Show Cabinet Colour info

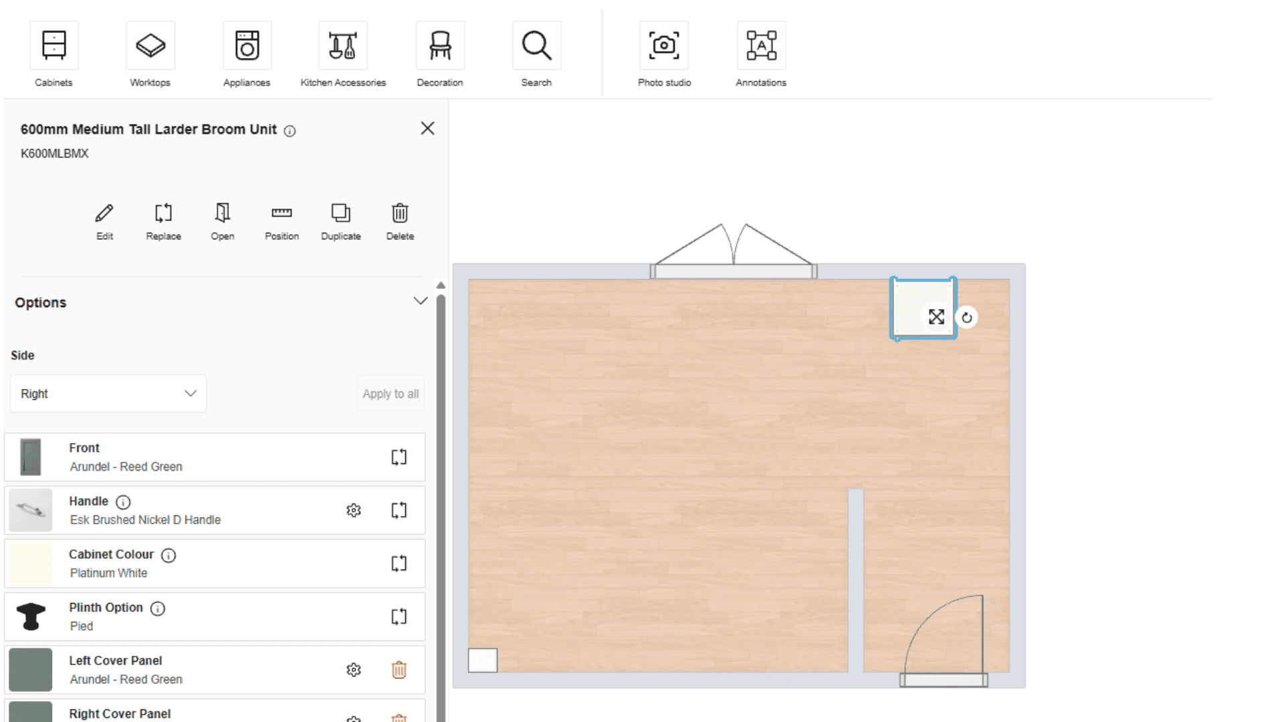pyautogui.click(x=169, y=556)
